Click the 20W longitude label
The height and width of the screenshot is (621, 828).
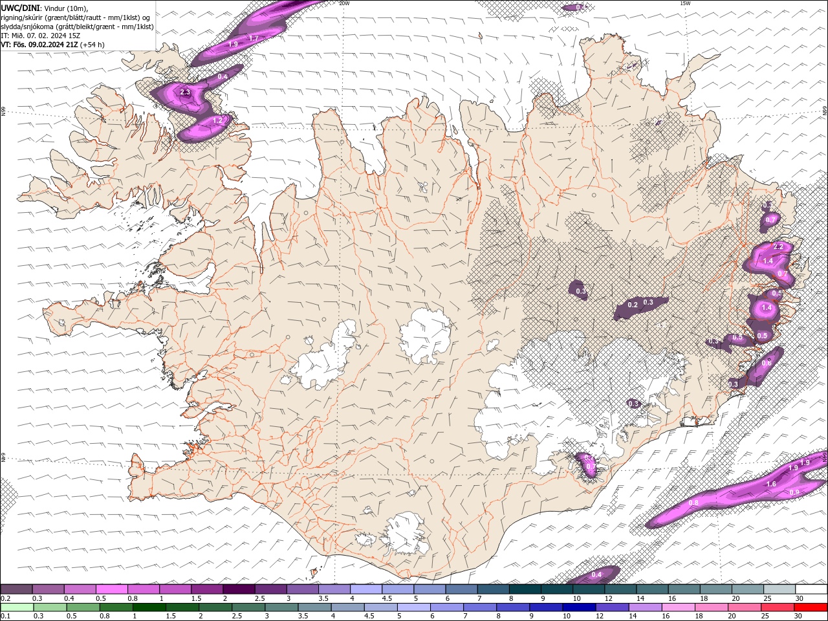[x=344, y=3]
